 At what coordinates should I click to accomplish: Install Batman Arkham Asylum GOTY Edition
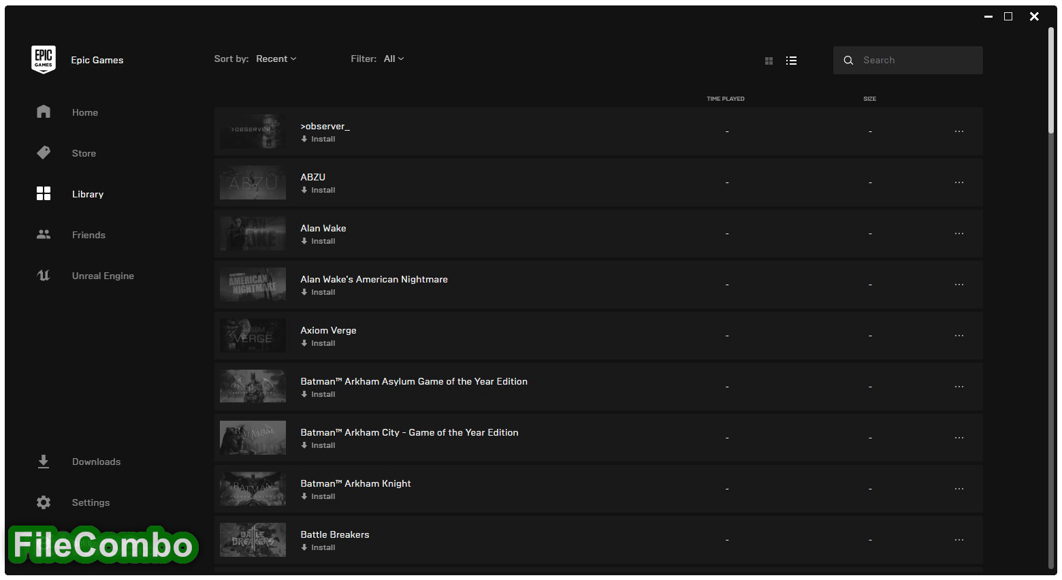pos(318,394)
